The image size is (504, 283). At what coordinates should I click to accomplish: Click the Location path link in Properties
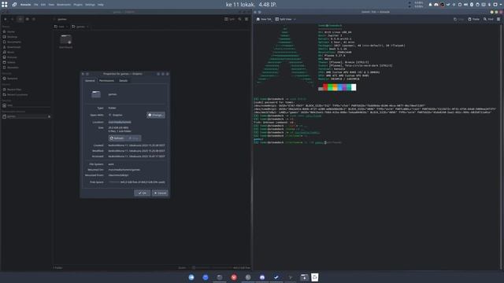[120, 122]
